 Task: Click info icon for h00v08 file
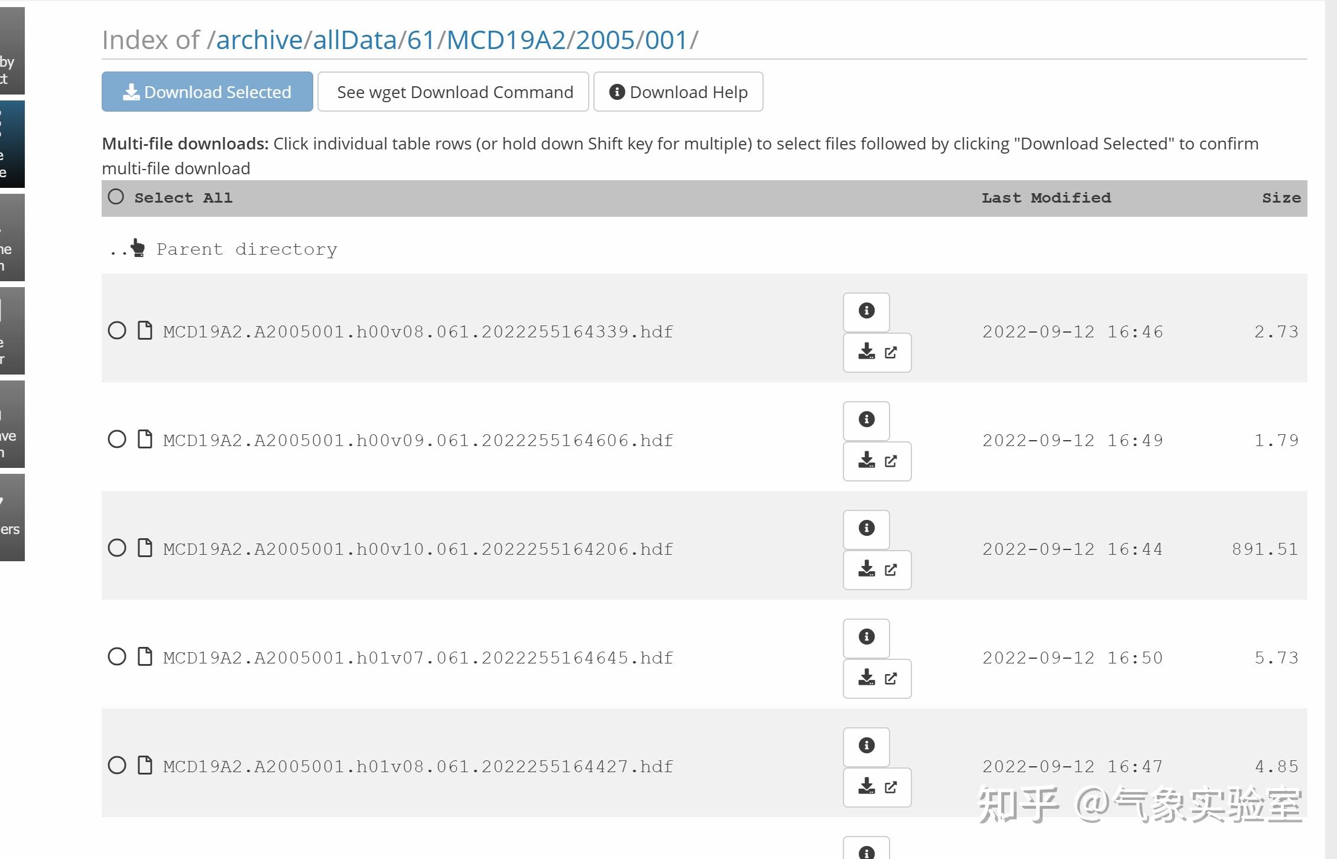point(866,311)
